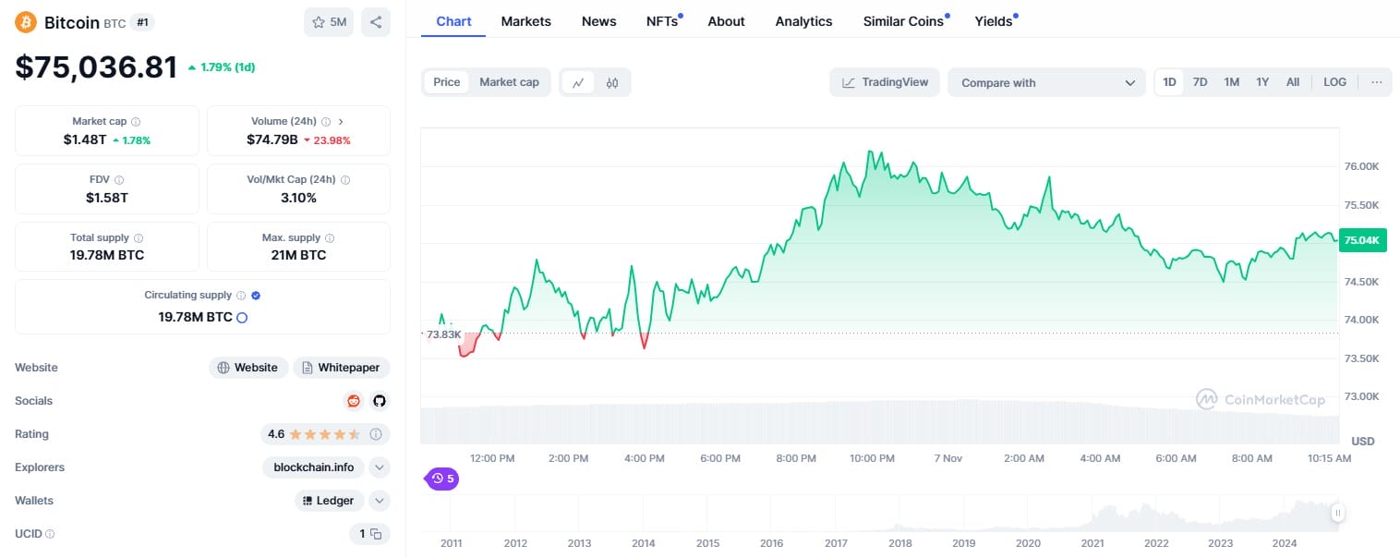Click 2017 on the historical timeline navigator
The height and width of the screenshot is (558, 1400).
836,543
